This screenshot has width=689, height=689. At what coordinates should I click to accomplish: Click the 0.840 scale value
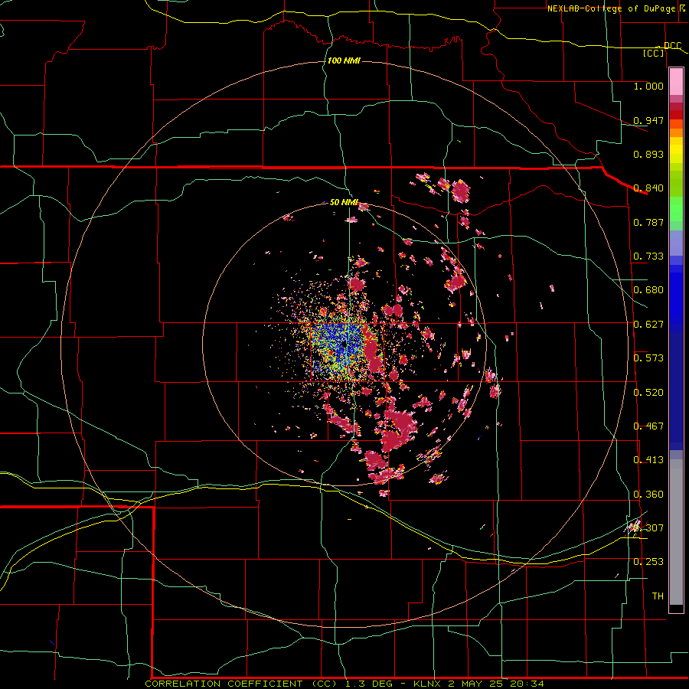(648, 188)
